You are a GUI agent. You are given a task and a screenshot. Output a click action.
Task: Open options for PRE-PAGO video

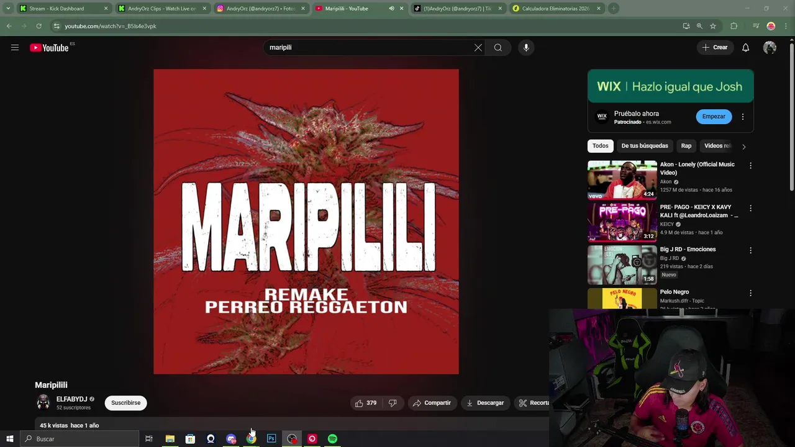click(x=750, y=208)
